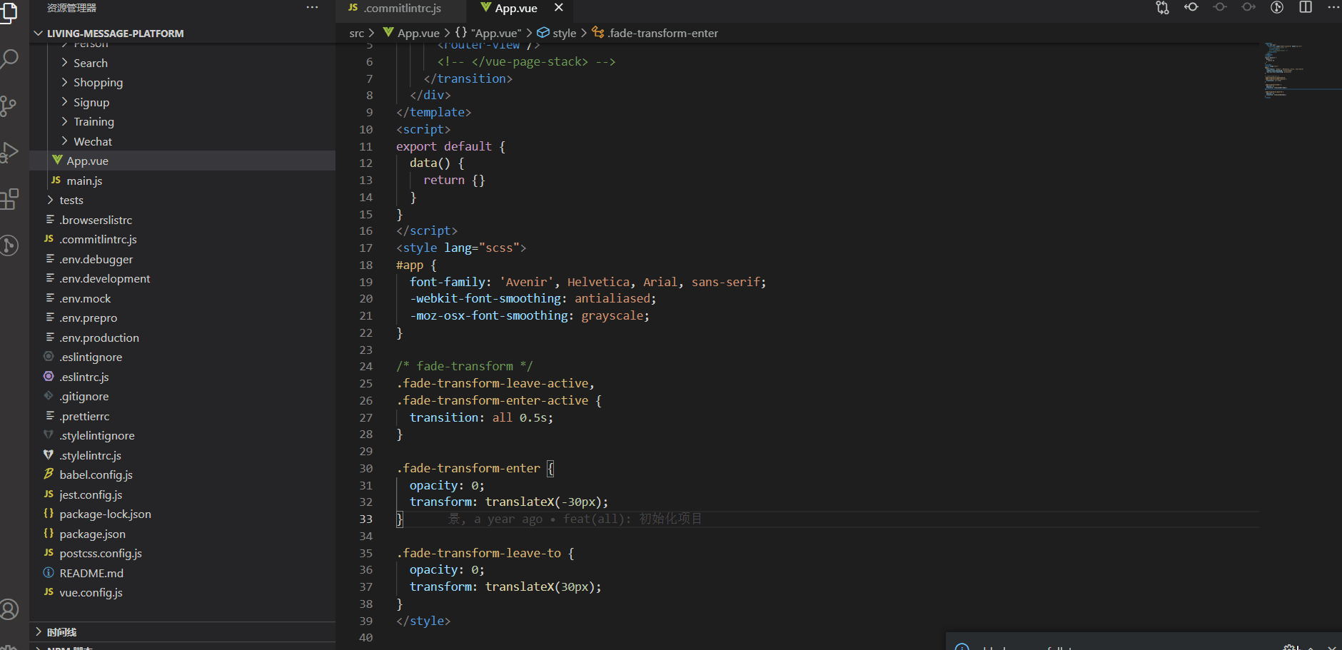The height and width of the screenshot is (650, 1342).
Task: Click the compare changes git icon
Action: tap(1162, 8)
